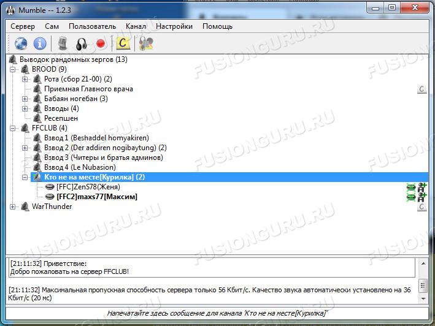Open the Сам menu
Image resolution: width=435 pixels, height=326 pixels.
click(x=52, y=26)
